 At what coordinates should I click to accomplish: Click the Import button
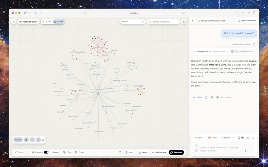tap(130, 152)
